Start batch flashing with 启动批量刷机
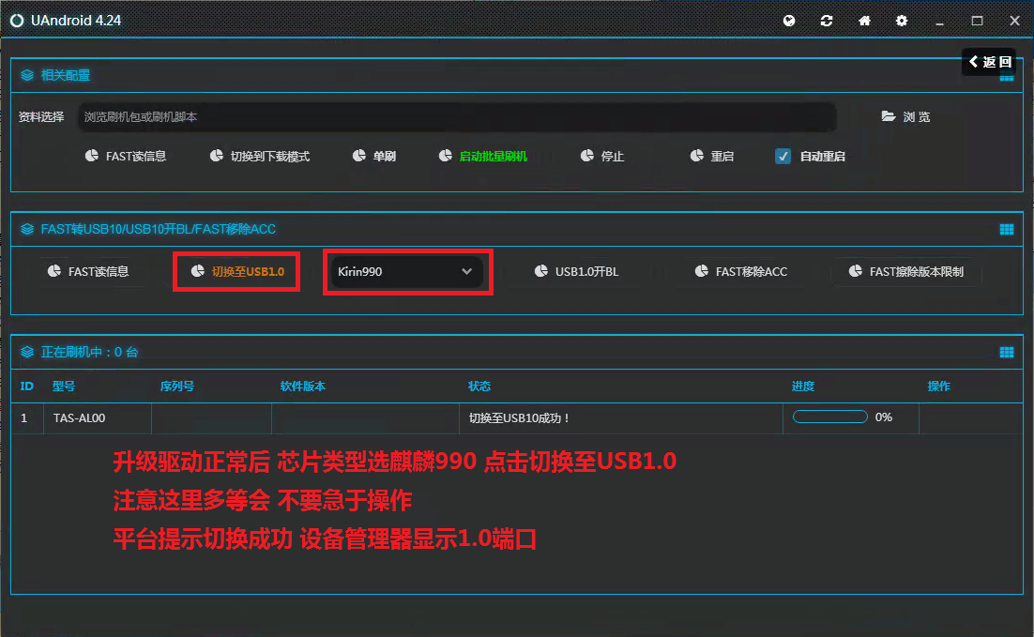Image resolution: width=1034 pixels, height=637 pixels. click(482, 157)
